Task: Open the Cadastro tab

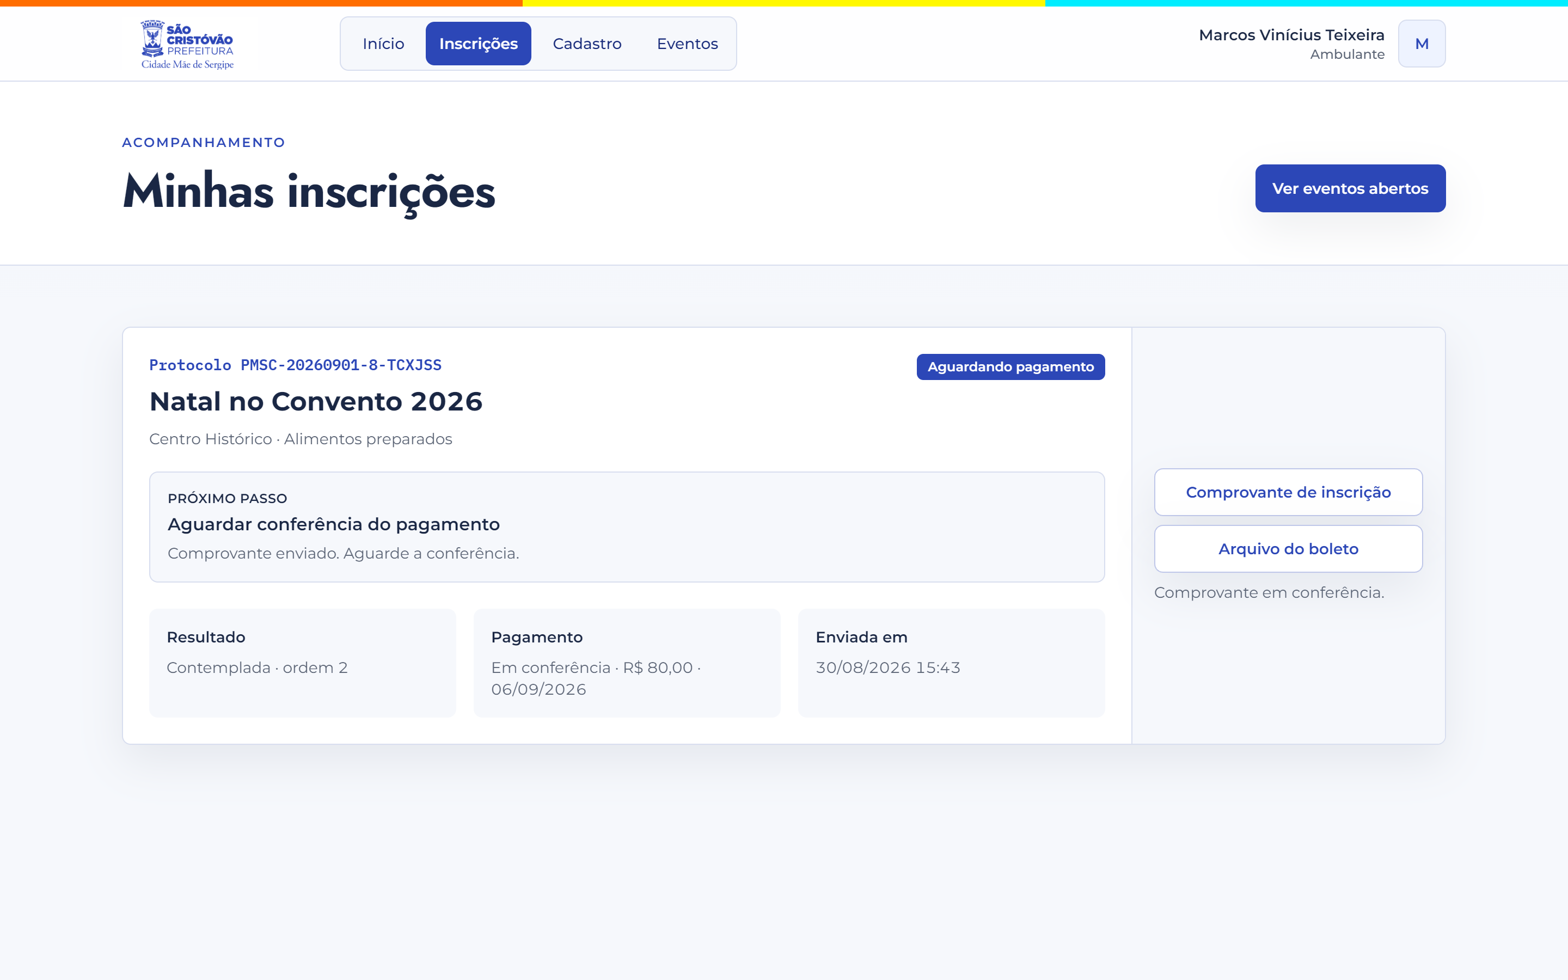Action: (587, 44)
